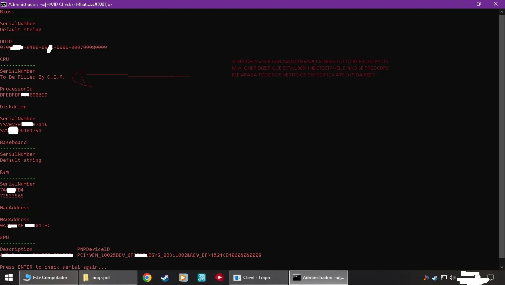Viewport: 505px width, 285px height.
Task: Click the 'Ram' heading
Action: pyautogui.click(x=4, y=172)
